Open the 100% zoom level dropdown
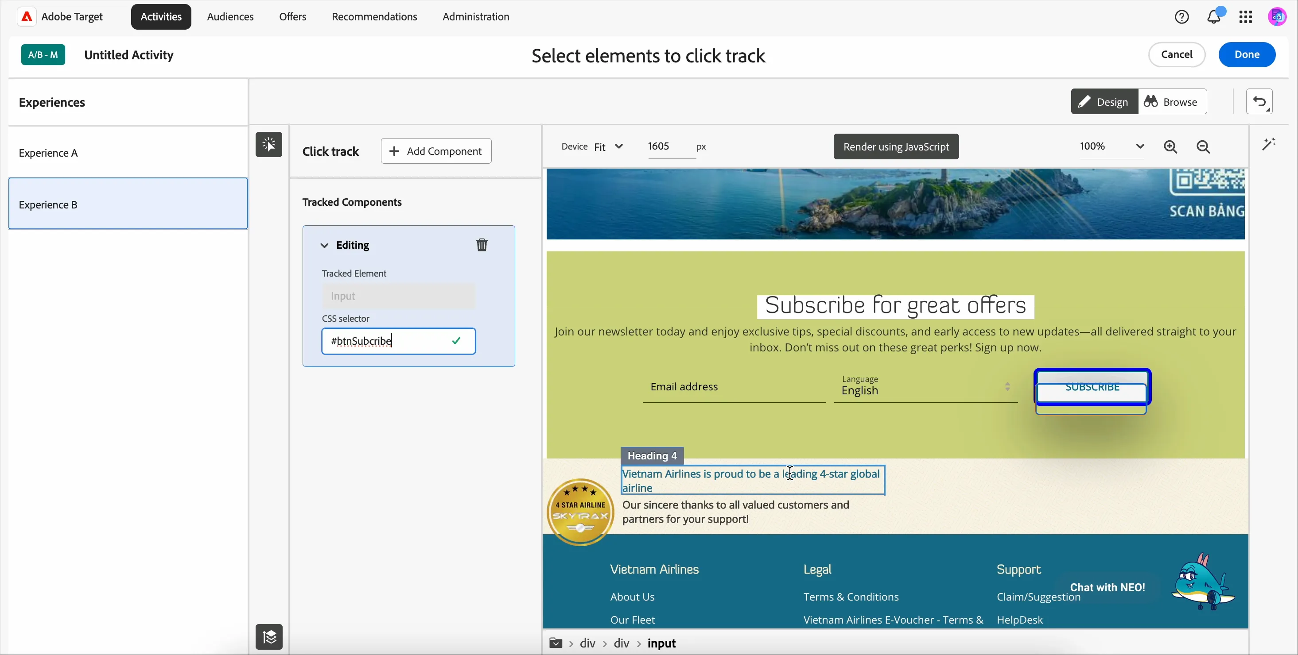 (1112, 147)
